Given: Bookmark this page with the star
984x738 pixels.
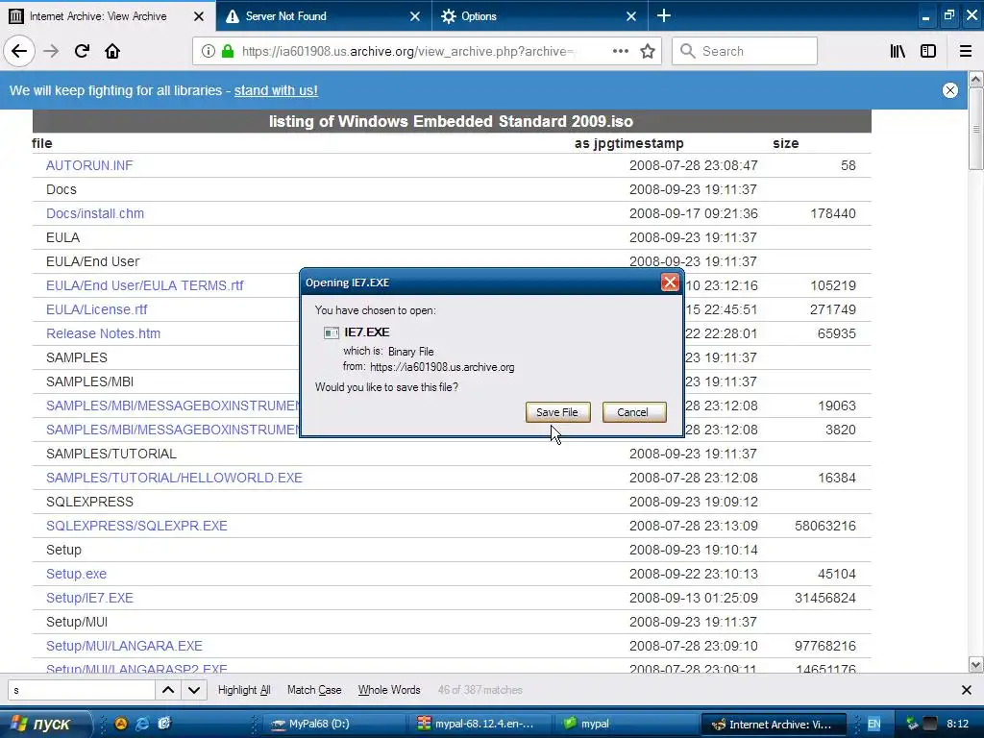Looking at the screenshot, I should click(648, 52).
